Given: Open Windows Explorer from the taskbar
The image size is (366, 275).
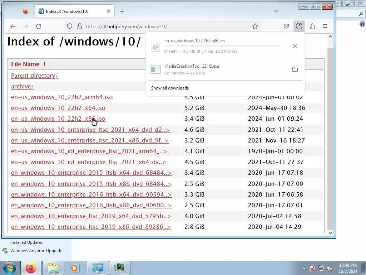Looking at the screenshot, I should click(53, 268).
